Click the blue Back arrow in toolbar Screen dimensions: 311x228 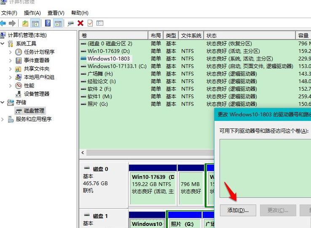pos(3,23)
